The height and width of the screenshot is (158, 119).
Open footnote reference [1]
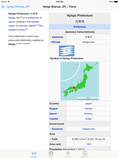tap(37, 25)
